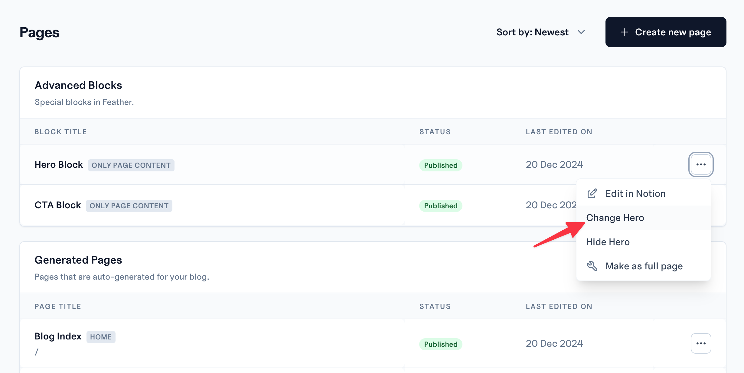Click the wrench icon beside Make as full page

[x=592, y=266]
